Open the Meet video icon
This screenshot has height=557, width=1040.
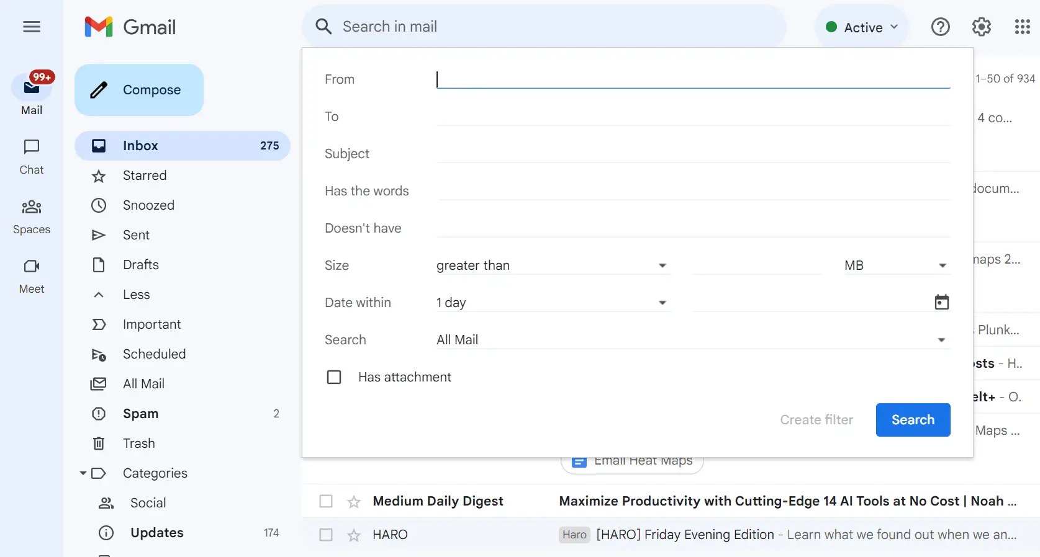(x=32, y=266)
